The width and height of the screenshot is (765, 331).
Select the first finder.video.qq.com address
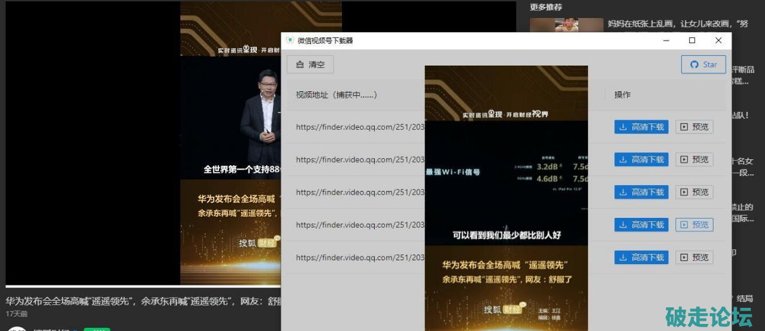(359, 127)
